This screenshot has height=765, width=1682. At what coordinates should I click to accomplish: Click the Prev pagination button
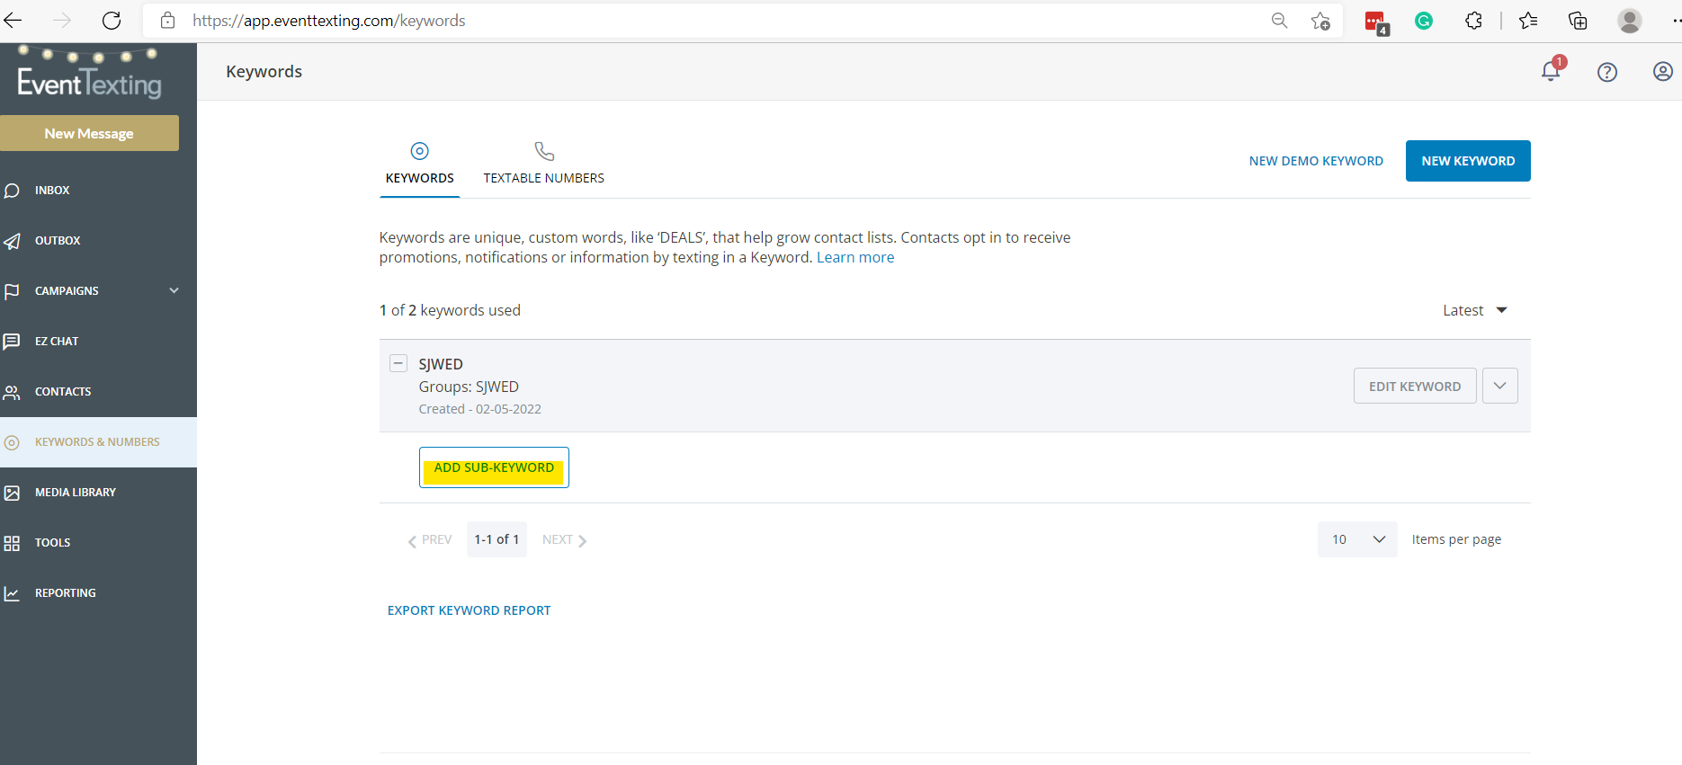pos(430,539)
